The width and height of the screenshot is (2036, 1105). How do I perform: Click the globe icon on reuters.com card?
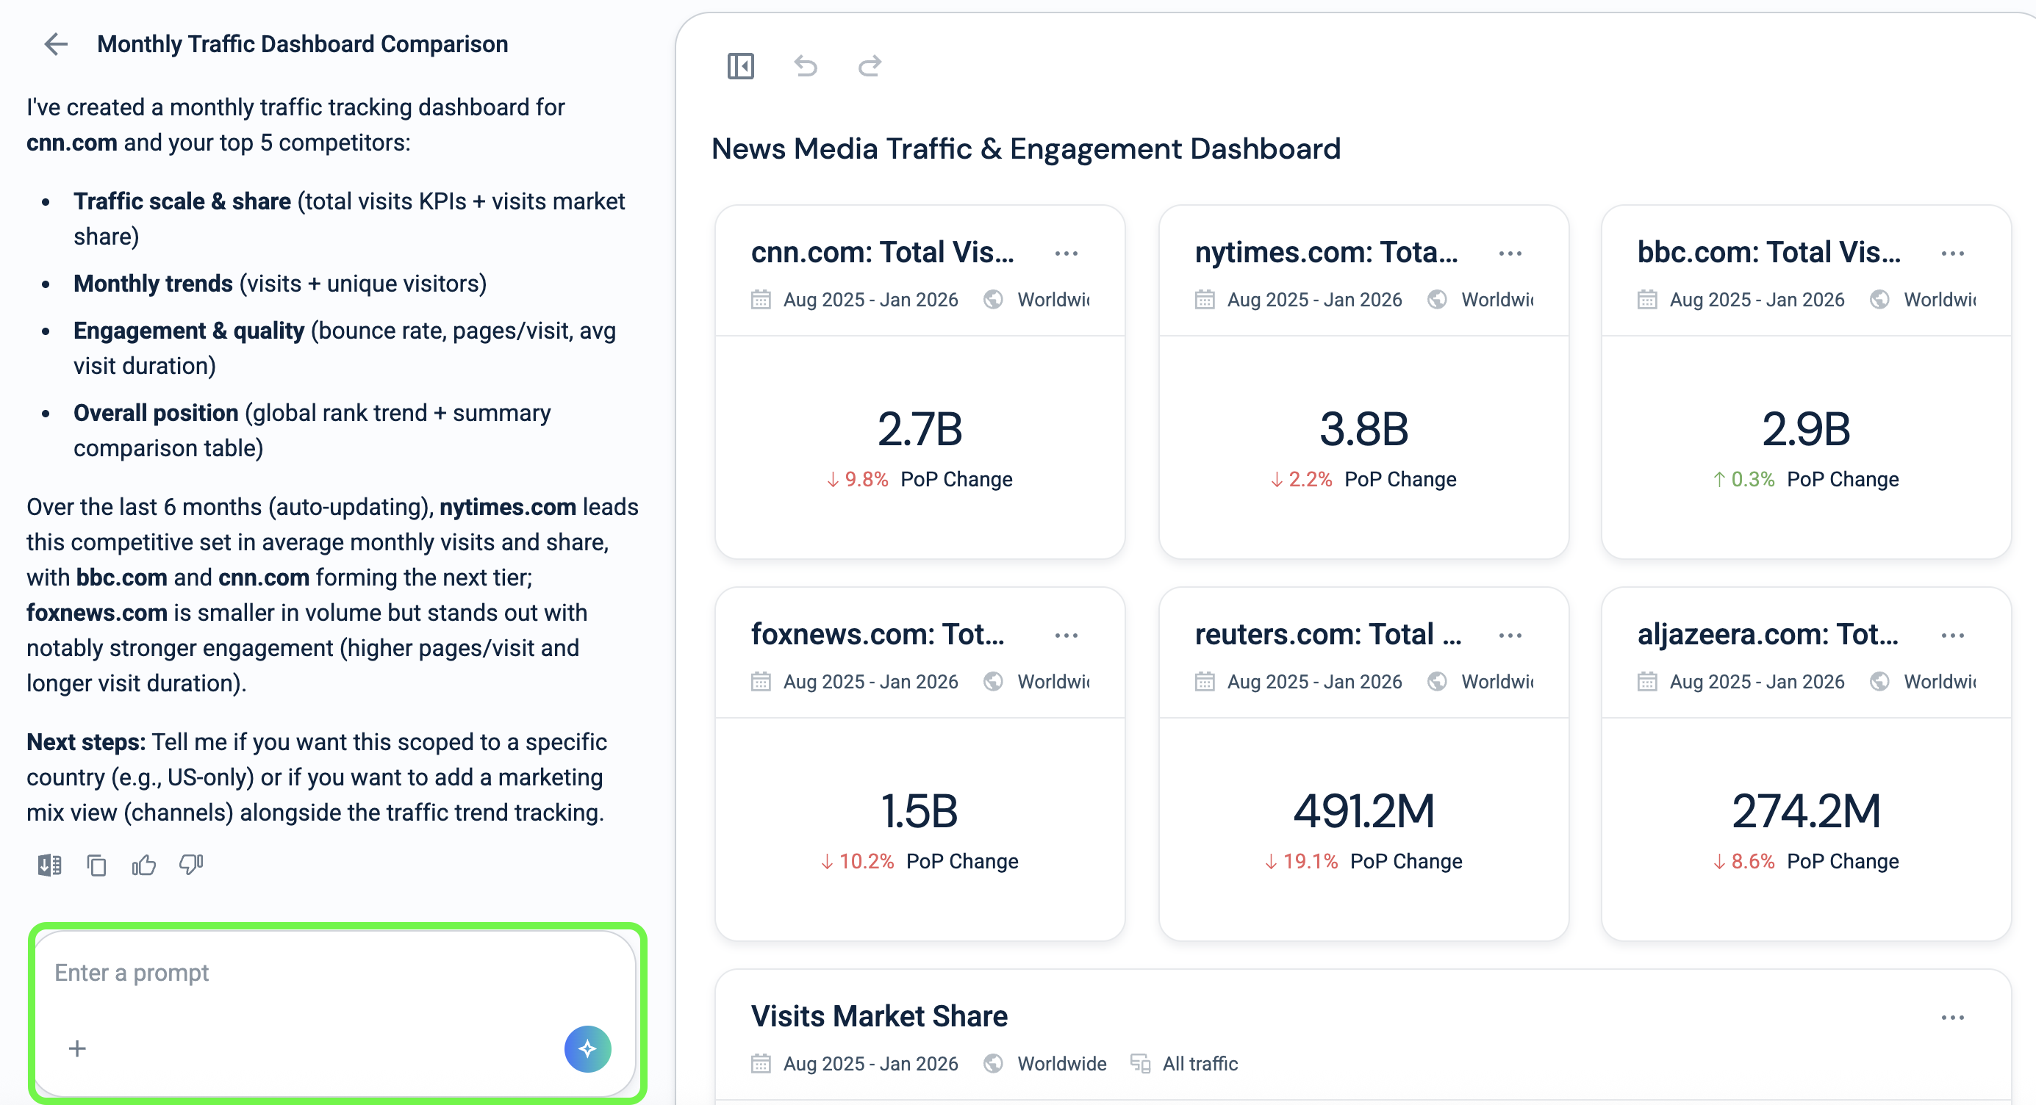1437,681
